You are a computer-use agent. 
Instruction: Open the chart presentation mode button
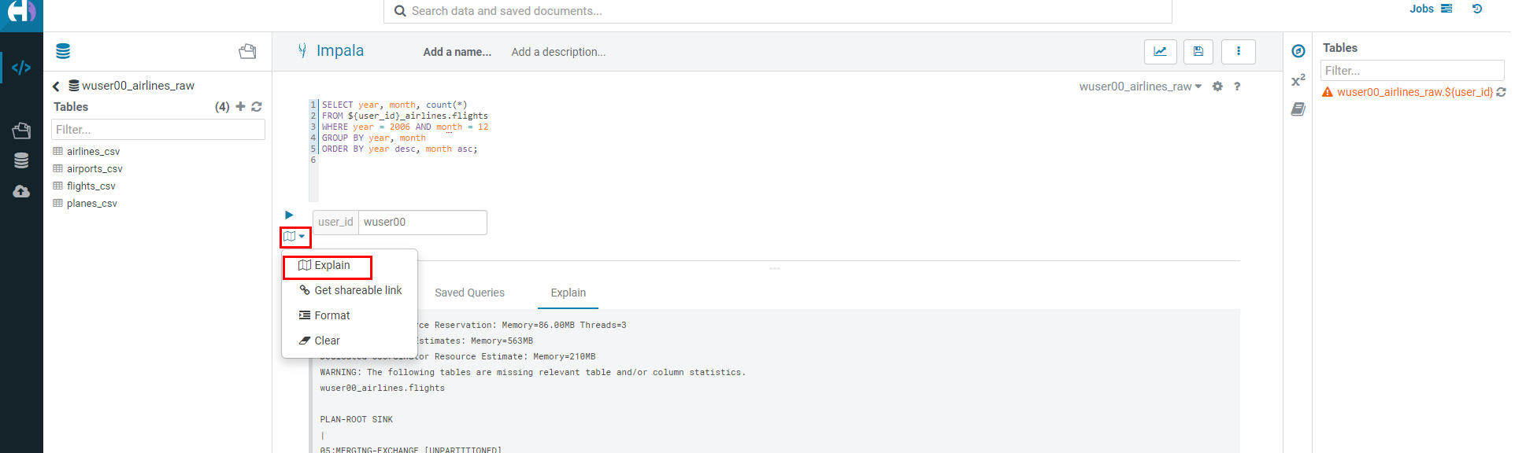tap(1160, 52)
